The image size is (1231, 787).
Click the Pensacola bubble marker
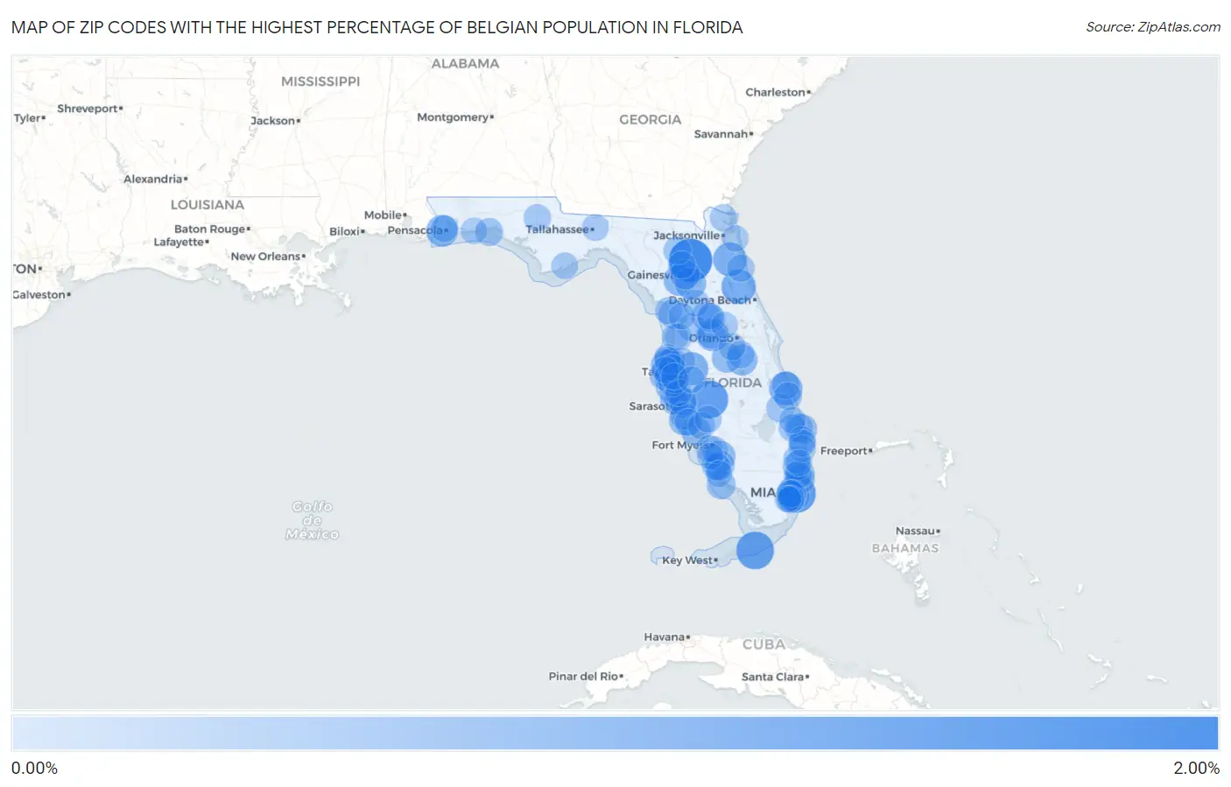[442, 230]
